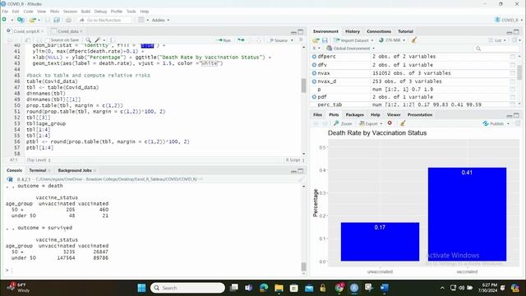Viewport: 526px width, 296px height.
Task: Click the Save all documents icon
Action: coord(57,20)
